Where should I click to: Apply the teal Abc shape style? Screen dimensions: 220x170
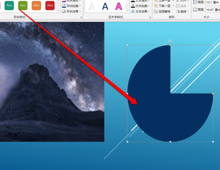(9, 5)
